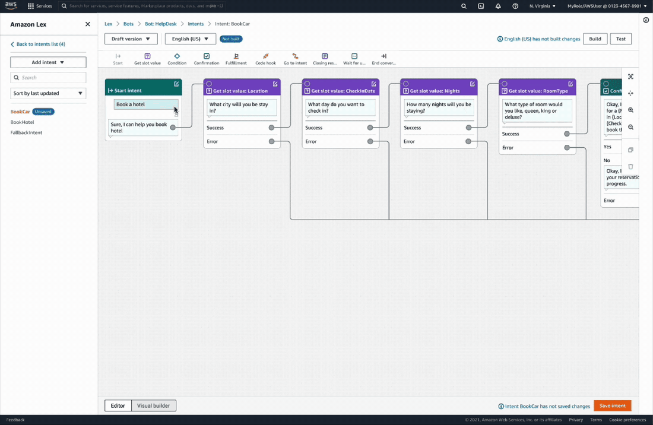Edit the Nights slot block

click(x=473, y=84)
